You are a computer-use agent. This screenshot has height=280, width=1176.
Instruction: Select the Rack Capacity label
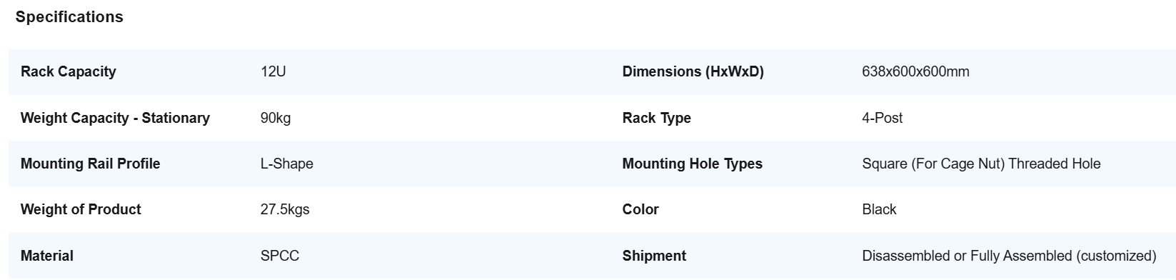(x=68, y=71)
